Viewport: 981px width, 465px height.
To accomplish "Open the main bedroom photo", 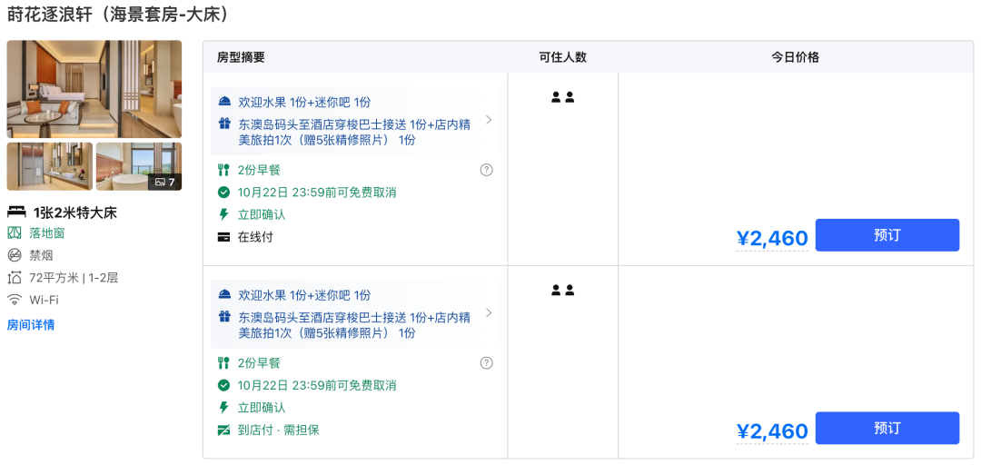I will coord(94,89).
